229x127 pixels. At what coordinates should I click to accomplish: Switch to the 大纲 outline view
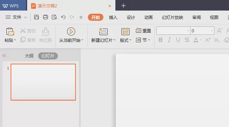point(29,56)
